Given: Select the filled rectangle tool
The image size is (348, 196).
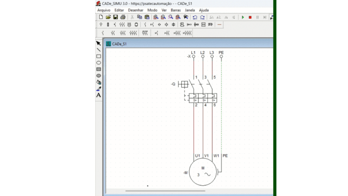Looking at the screenshot, I should click(98, 69).
